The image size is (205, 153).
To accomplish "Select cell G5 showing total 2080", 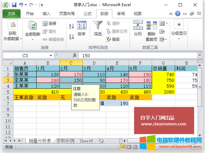I will [x=163, y=92].
